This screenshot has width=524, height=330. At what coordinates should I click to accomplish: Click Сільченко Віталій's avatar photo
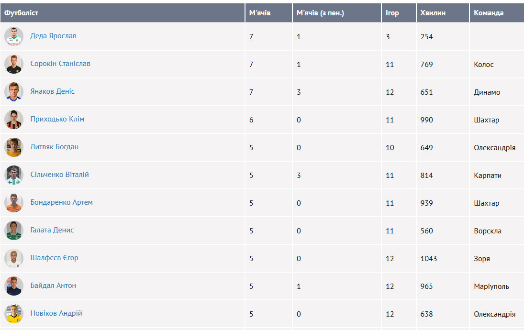coord(14,175)
